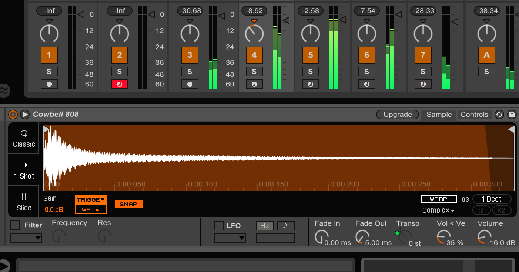Image resolution: width=519 pixels, height=272 pixels.
Task: Click the preview play arrow next to Cowbell 808
Action: pyautogui.click(x=24, y=114)
